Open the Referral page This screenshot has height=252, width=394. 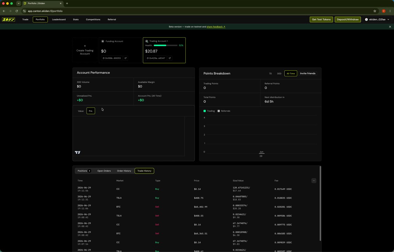click(112, 19)
